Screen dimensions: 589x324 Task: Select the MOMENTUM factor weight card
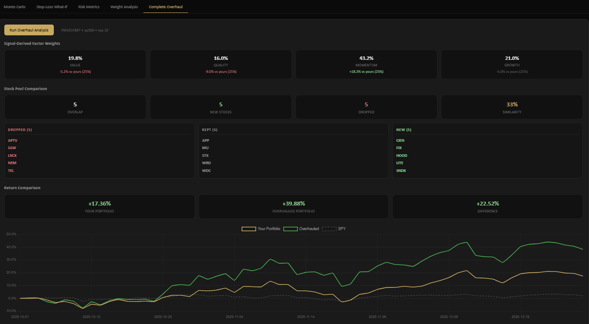click(366, 64)
